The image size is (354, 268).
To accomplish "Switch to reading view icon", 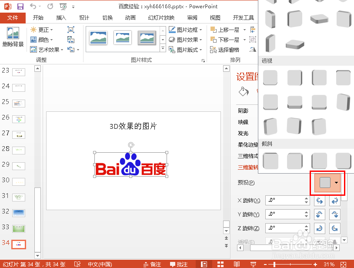I will [237, 264].
